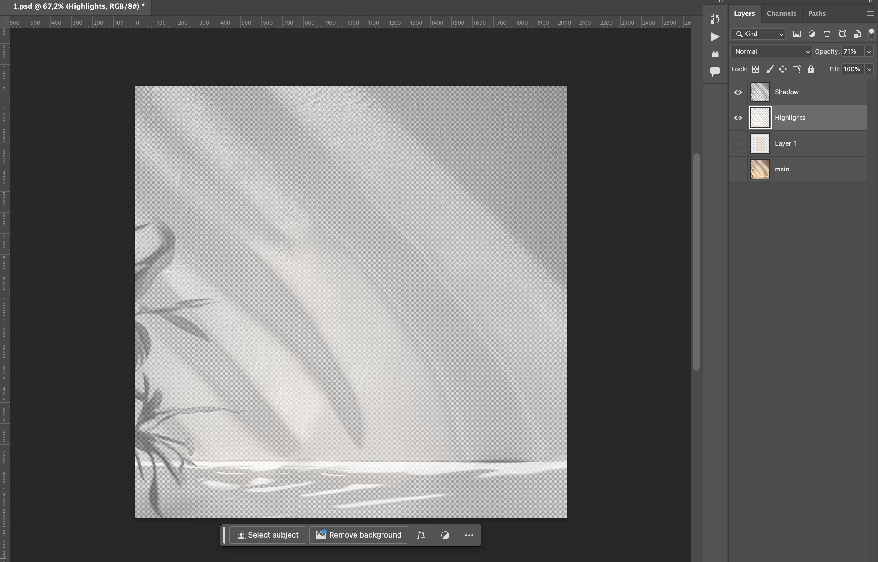Click the lock all padlock icon

coord(810,69)
